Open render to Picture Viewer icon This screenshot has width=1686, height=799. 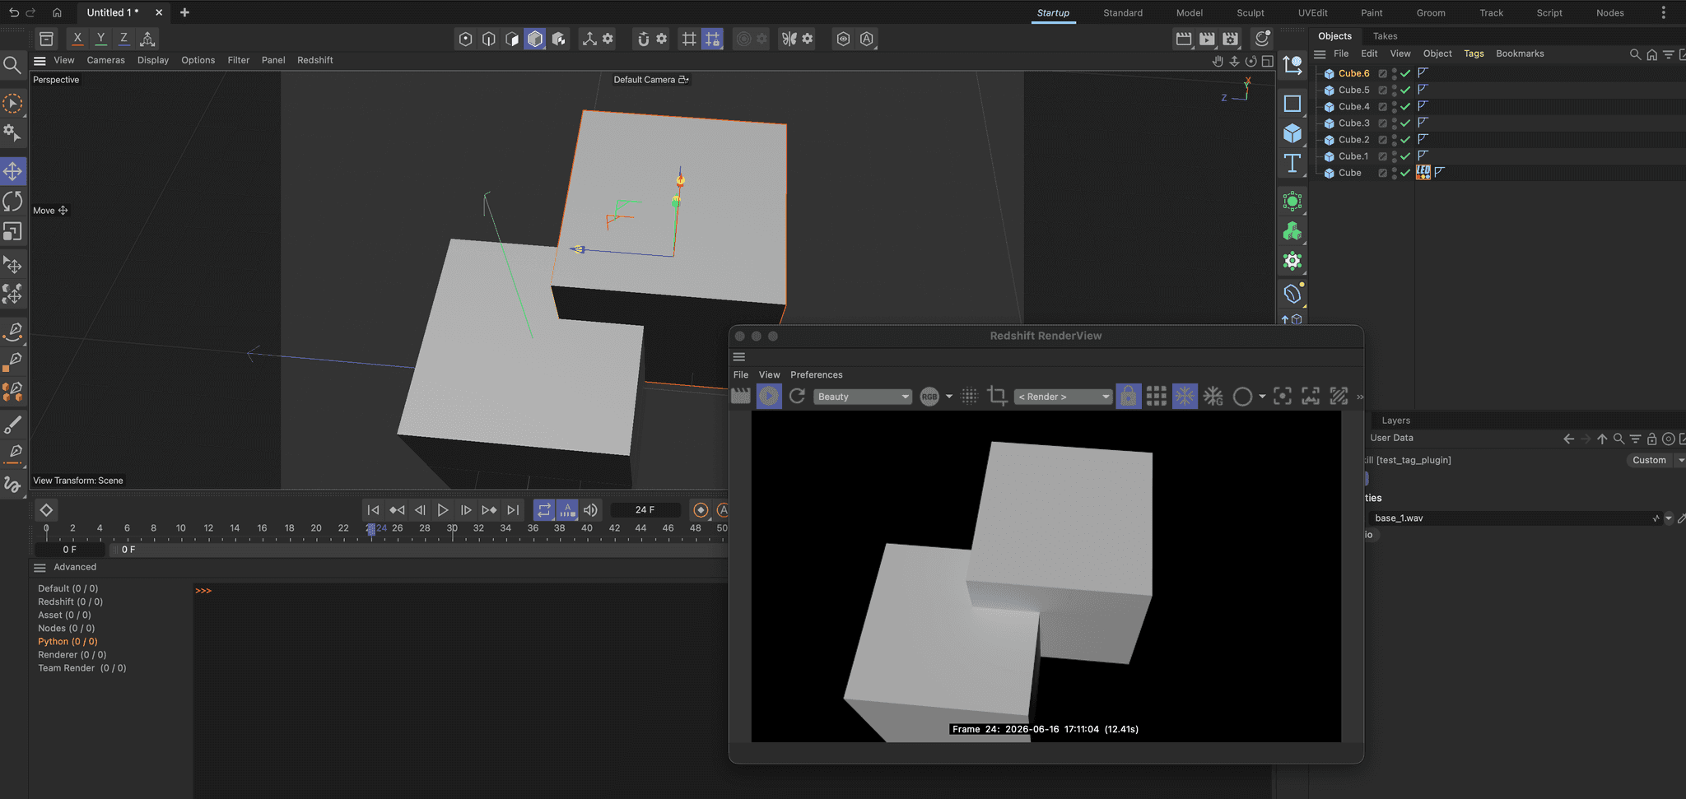tap(1207, 39)
